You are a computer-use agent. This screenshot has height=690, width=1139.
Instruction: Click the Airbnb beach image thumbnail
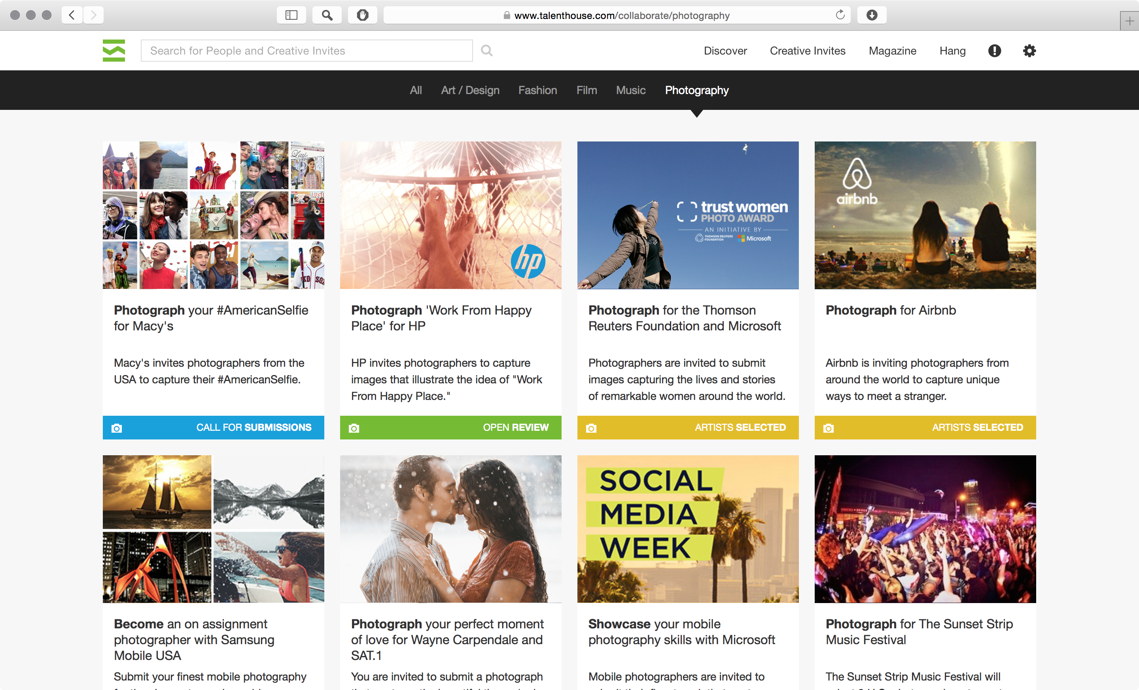[925, 215]
